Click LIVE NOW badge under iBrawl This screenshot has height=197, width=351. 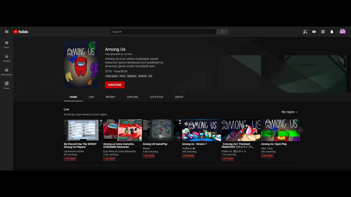149,156
